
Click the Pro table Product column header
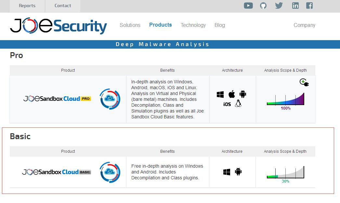(x=68, y=70)
